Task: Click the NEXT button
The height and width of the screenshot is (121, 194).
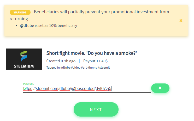Action: coord(96,109)
